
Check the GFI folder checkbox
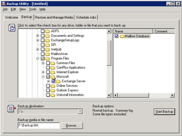pyautogui.click(x=42, y=45)
